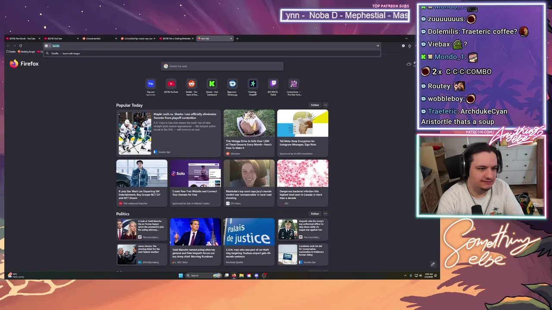The width and height of the screenshot is (552, 310).
Task: Open the K-pop Star Mark Lee article
Action: pyautogui.click(x=141, y=183)
